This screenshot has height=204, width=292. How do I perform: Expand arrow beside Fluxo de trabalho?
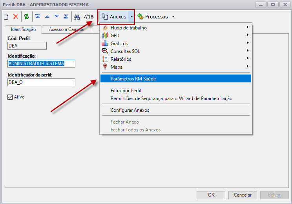click(248, 27)
